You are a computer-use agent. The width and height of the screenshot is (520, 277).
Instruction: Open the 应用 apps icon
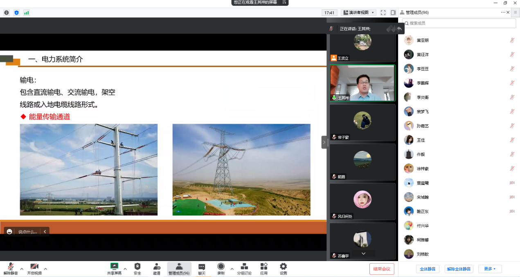click(264, 266)
